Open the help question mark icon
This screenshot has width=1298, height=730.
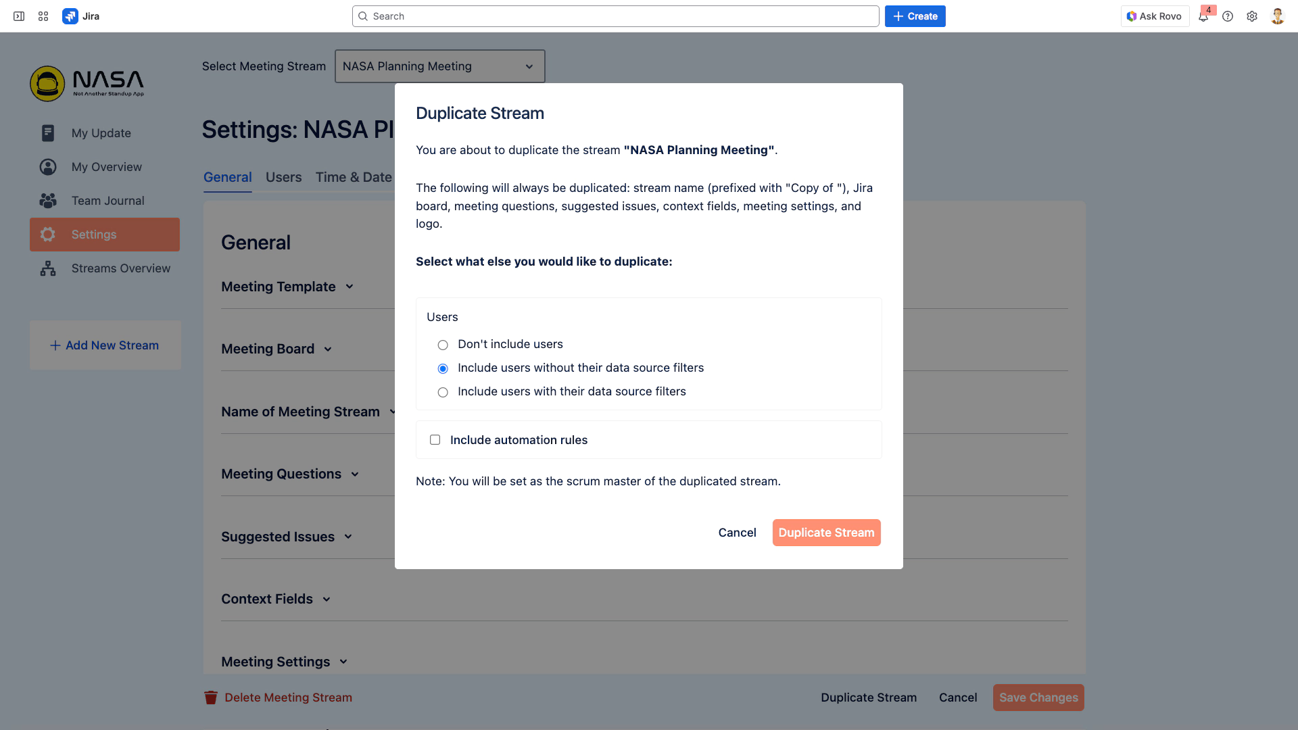[1228, 16]
